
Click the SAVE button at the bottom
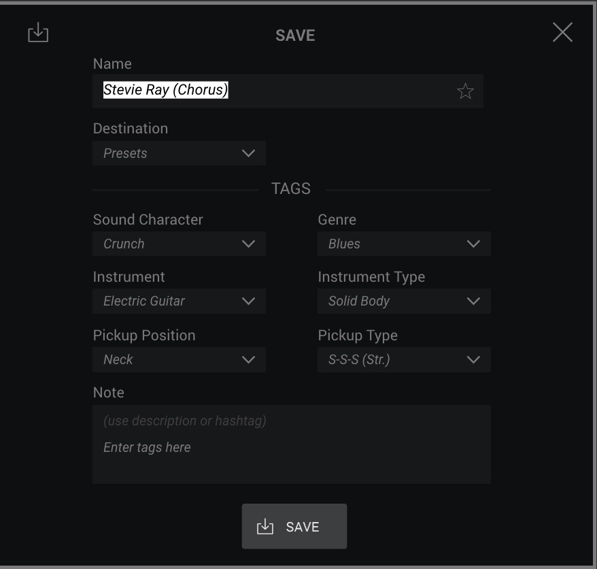tap(294, 526)
